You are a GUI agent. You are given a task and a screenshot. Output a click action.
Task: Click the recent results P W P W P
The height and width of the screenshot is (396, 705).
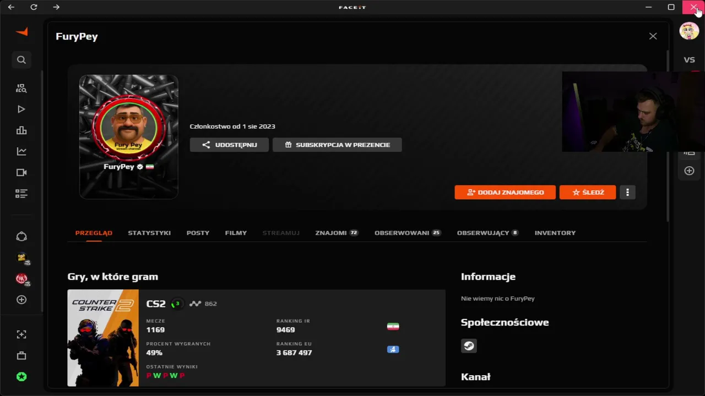165,376
